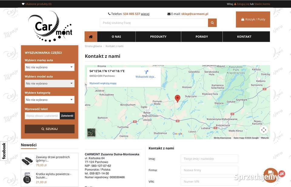The image size is (291, 187).
Task: Open the PRODUKTY menu item
Action: (158, 36)
